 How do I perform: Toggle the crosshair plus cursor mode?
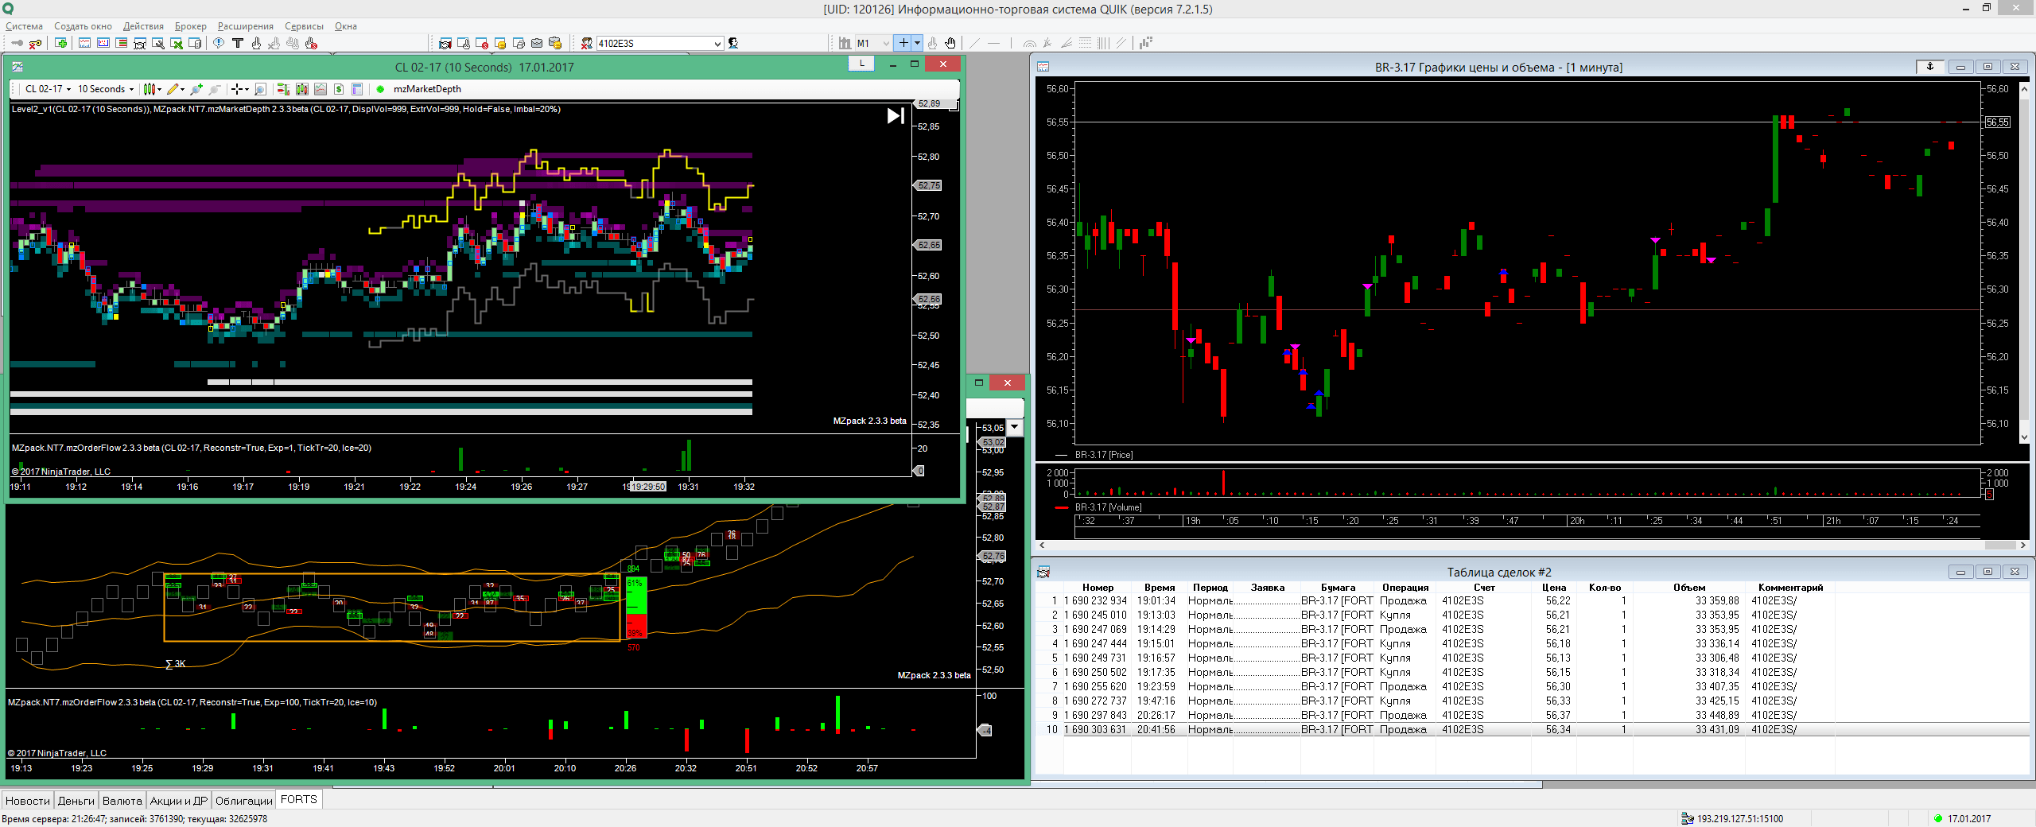(x=903, y=43)
